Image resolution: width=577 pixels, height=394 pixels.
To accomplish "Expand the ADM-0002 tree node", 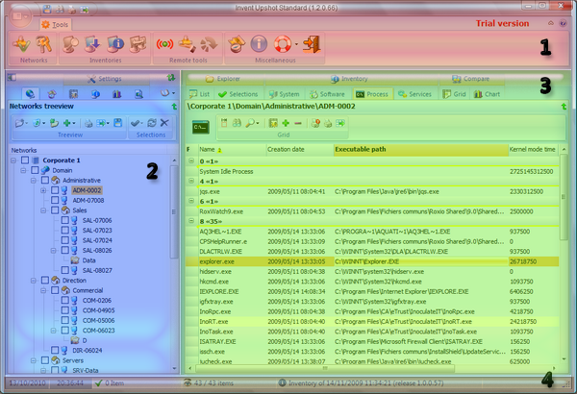I will [x=43, y=190].
